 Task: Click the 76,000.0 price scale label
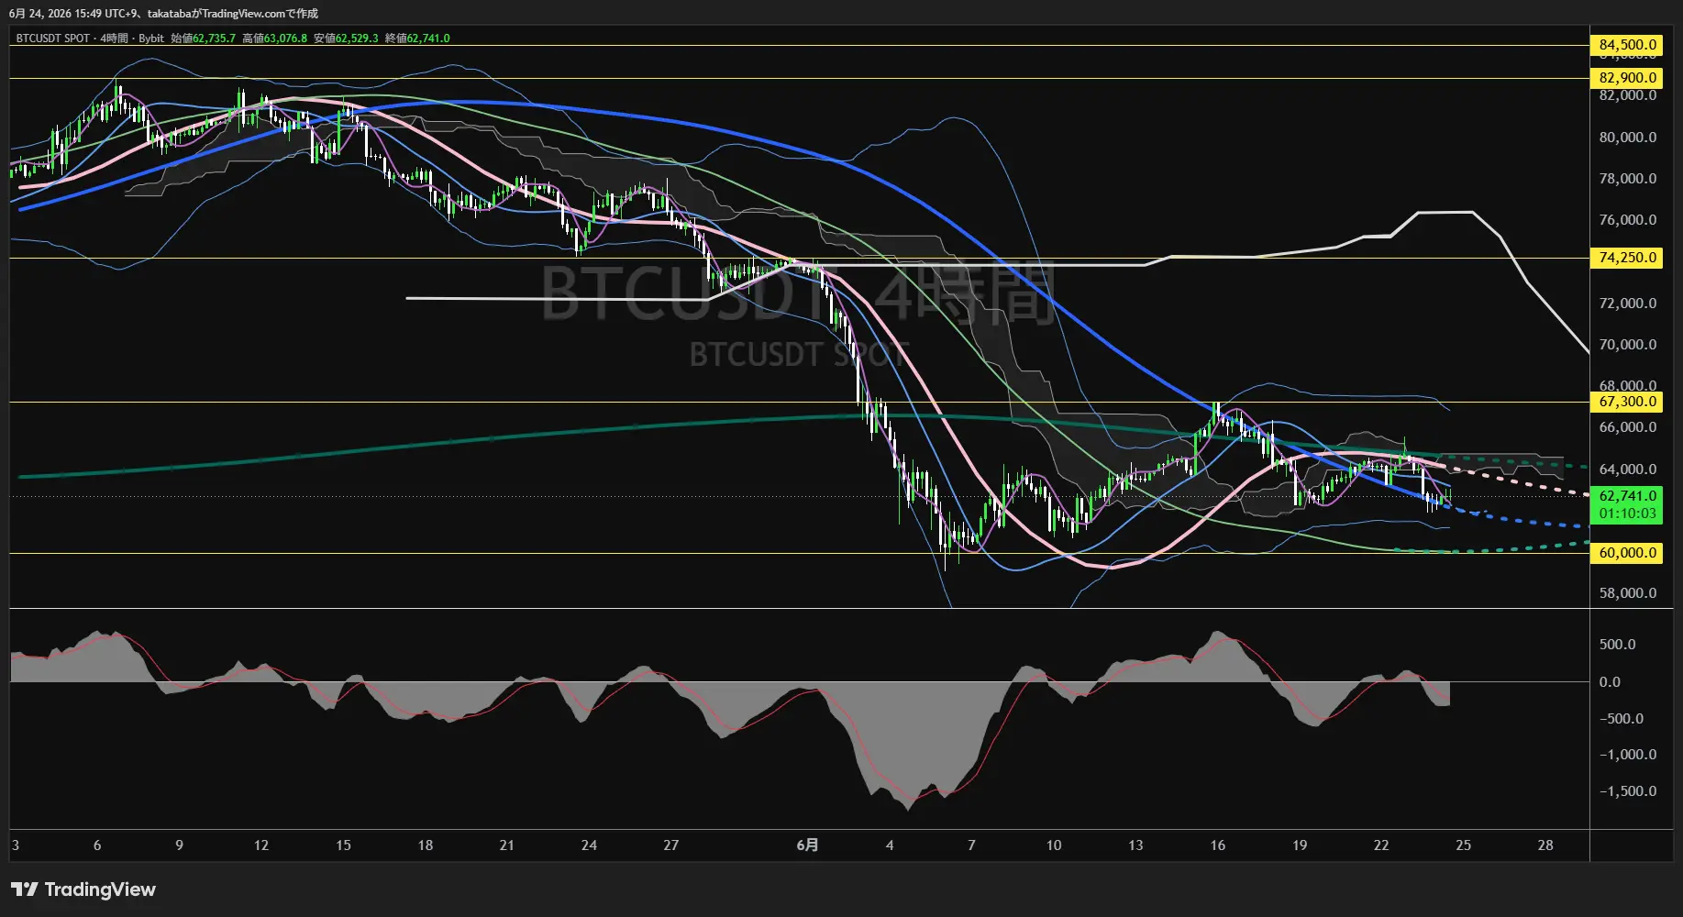1628,220
